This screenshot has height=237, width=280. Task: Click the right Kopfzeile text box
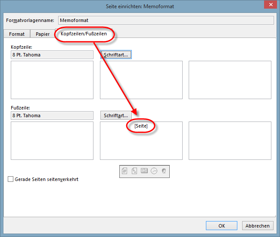tap(230, 80)
